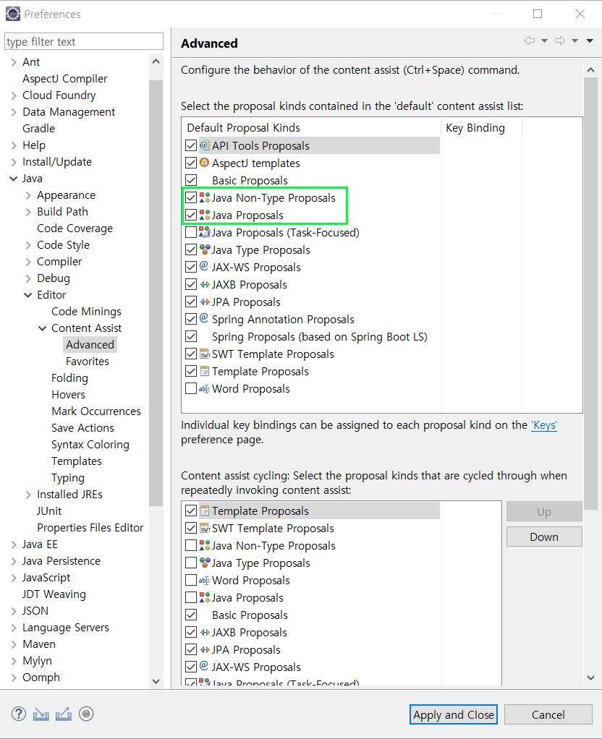Viewport: 602px width, 739px height.
Task: Click Word Proposals icon in default list
Action: pos(204,389)
